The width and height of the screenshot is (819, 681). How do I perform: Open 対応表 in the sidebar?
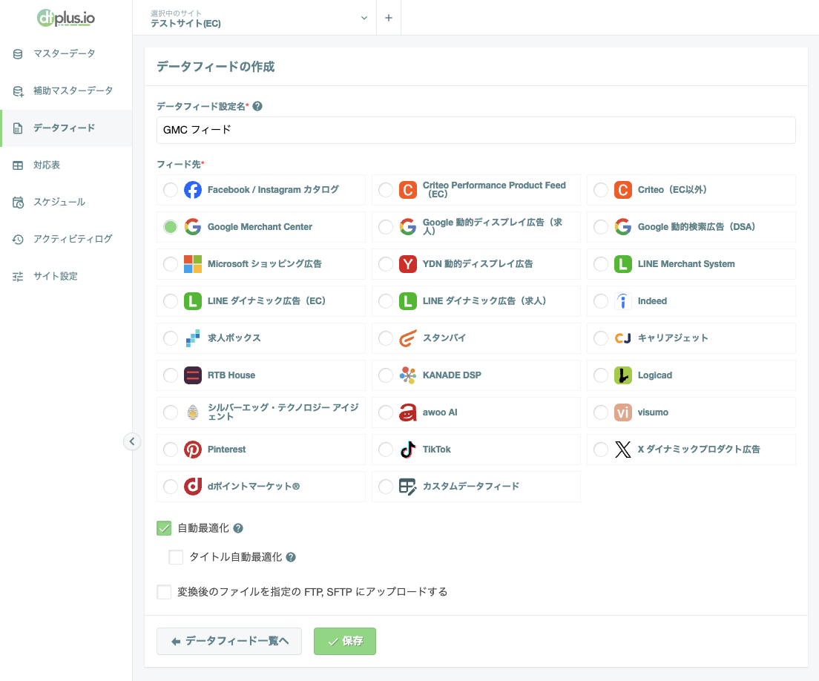[x=66, y=165]
